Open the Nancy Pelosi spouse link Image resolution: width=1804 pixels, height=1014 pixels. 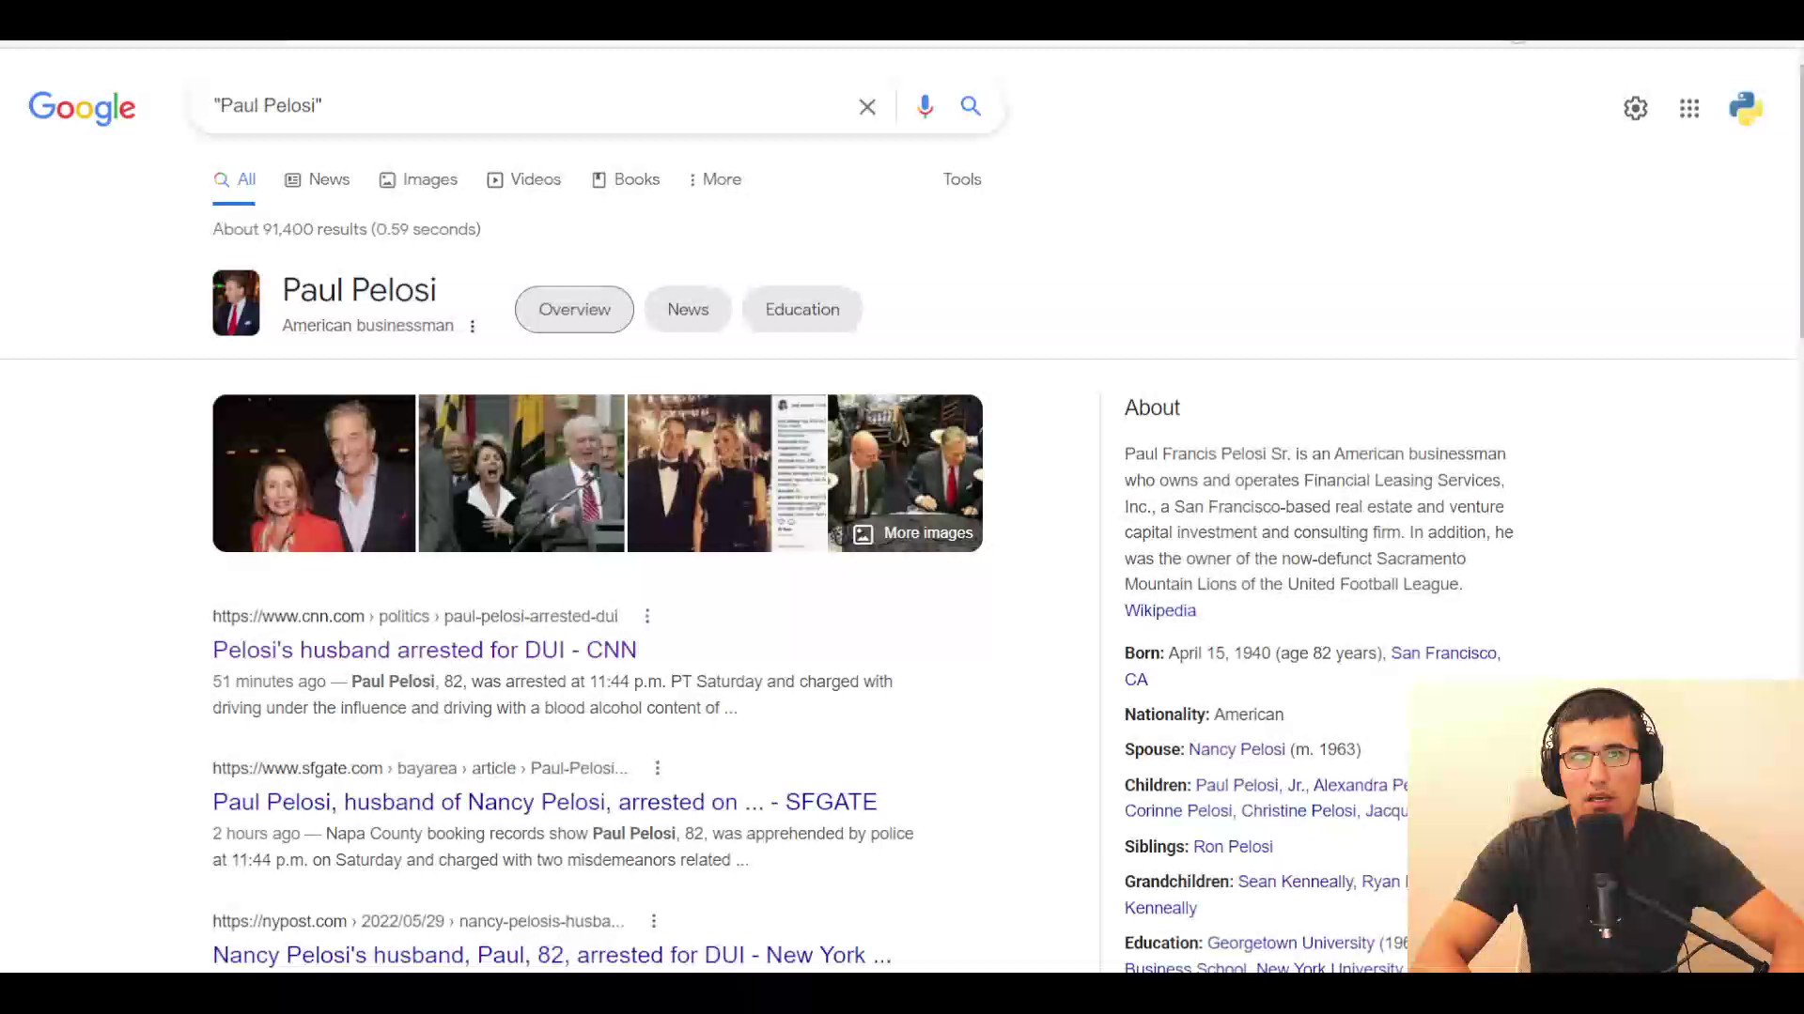point(1236,749)
